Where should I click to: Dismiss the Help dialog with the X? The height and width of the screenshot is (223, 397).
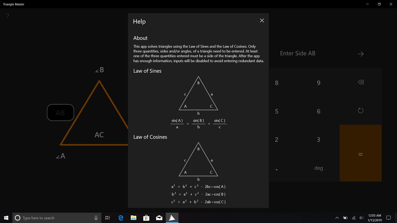(262, 20)
